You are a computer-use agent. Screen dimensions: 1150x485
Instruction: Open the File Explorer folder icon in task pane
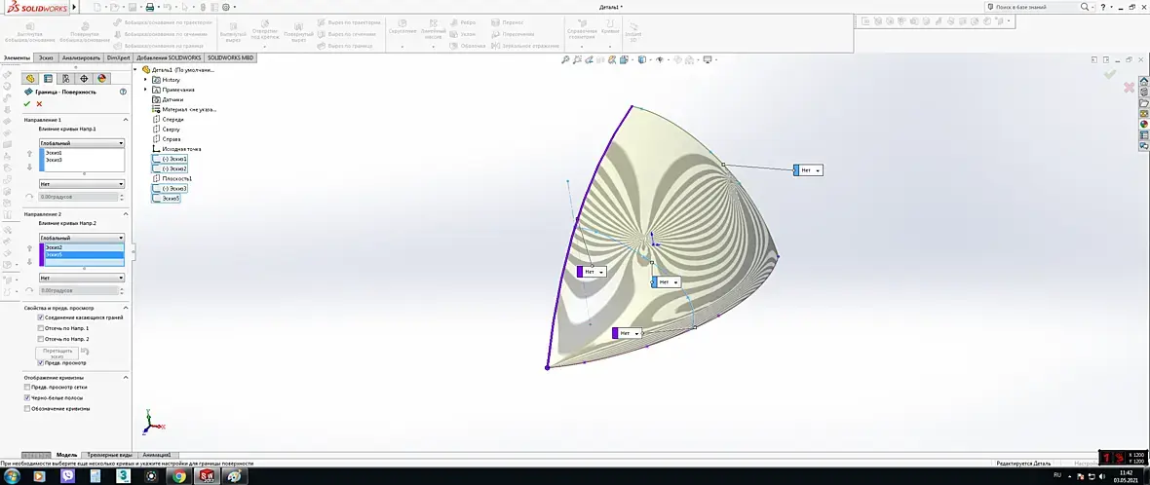[x=1143, y=103]
